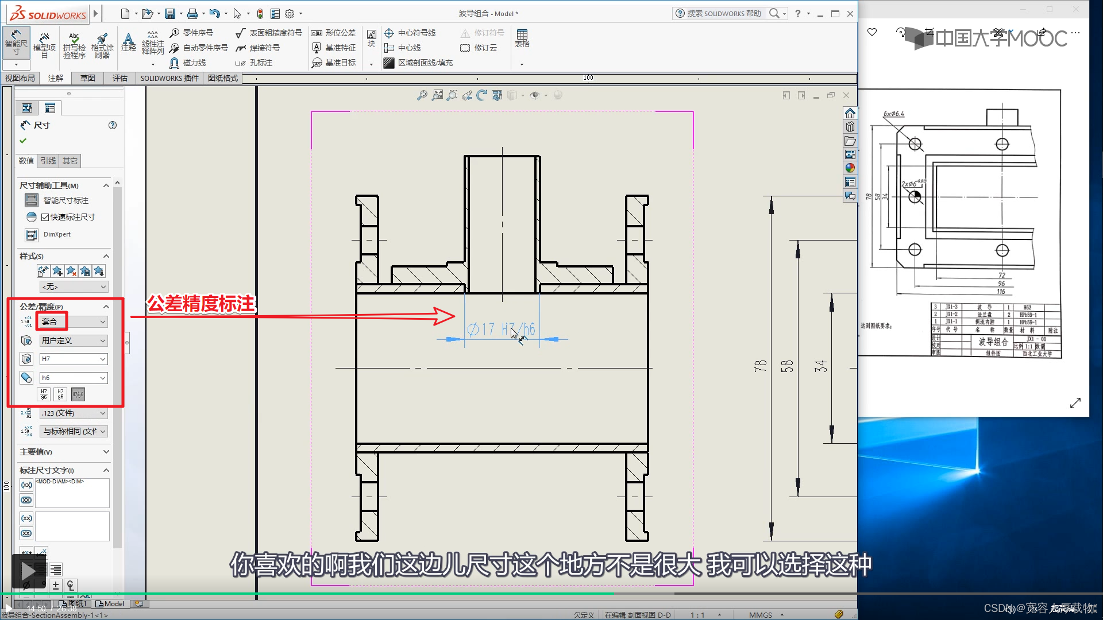Screen dimensions: 1103x620
Task: Click the Geometric Tolerance (形位公差) tool
Action: [333, 33]
